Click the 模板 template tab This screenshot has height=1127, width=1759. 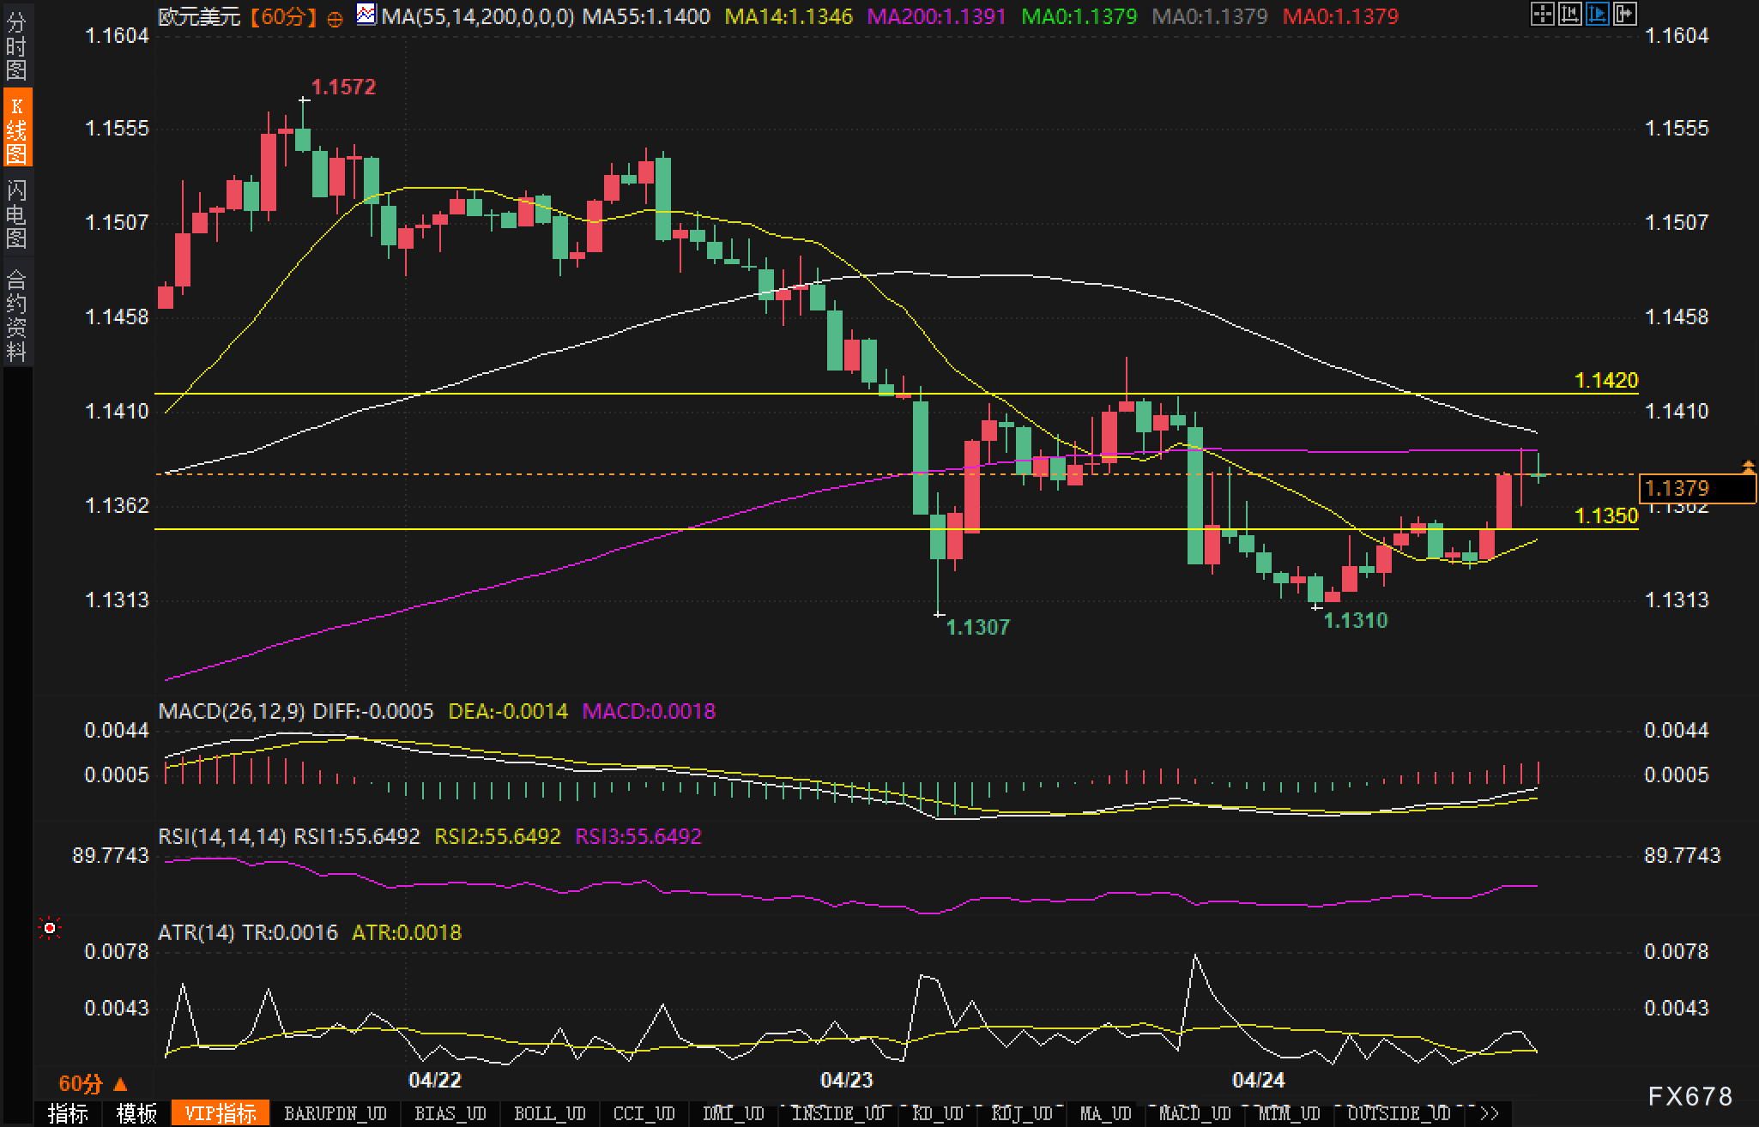tap(137, 1114)
